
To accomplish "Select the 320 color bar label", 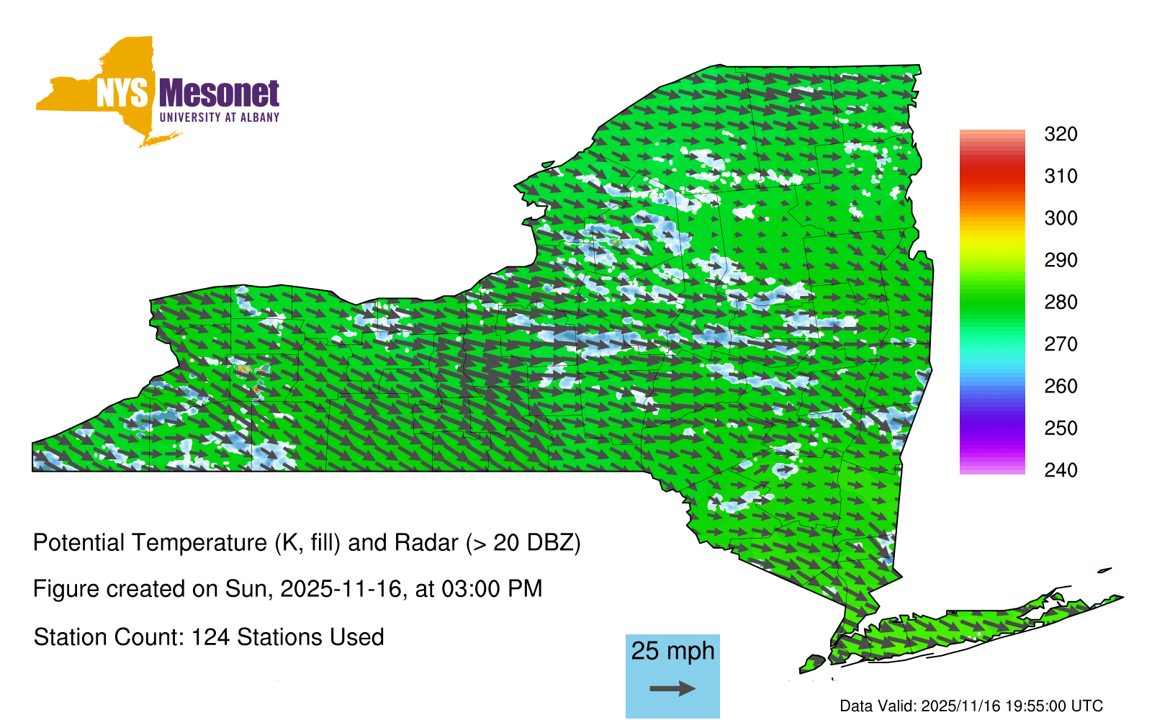I will (1061, 134).
